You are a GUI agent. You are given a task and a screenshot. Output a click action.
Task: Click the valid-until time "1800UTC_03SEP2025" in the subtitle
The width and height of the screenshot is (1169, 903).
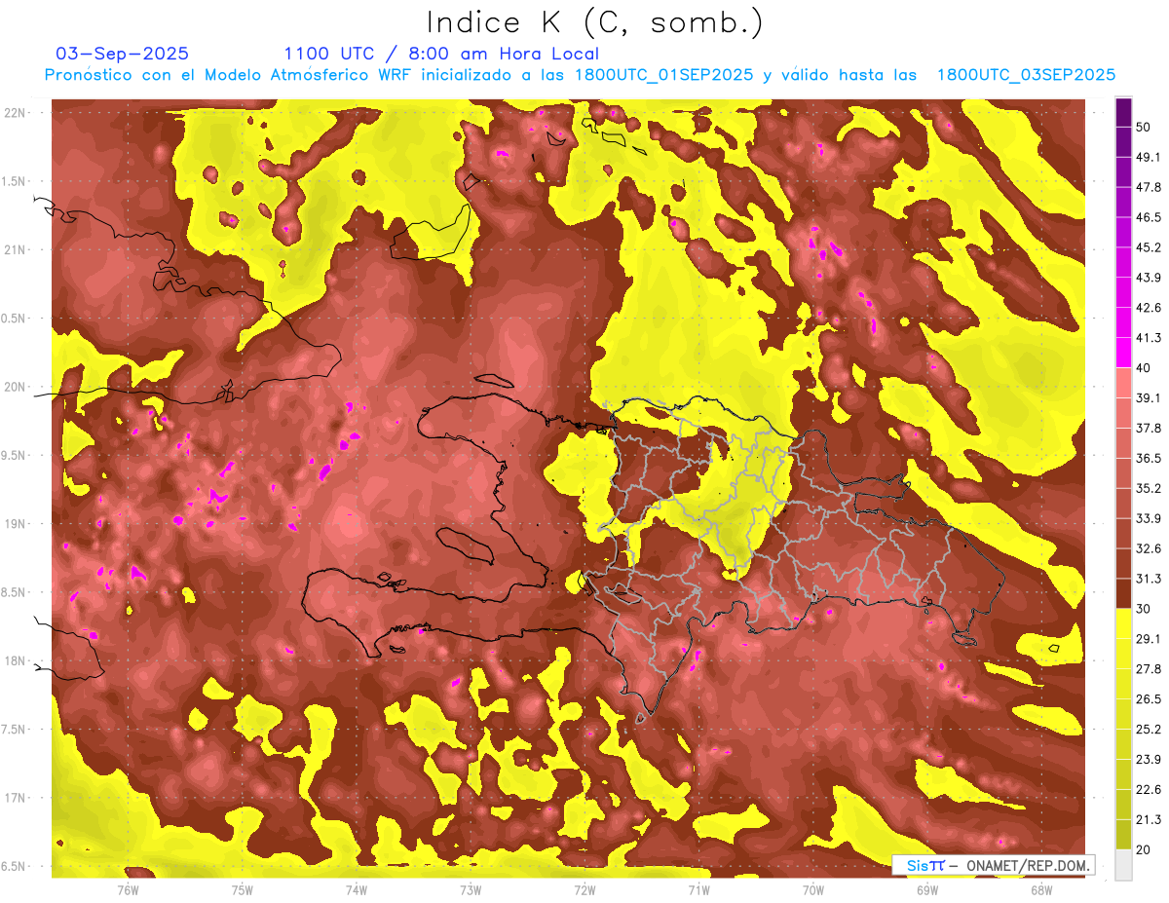click(1026, 75)
